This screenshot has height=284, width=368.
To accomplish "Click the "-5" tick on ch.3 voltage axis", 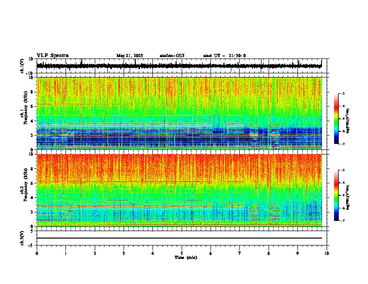I will (x=32, y=245).
